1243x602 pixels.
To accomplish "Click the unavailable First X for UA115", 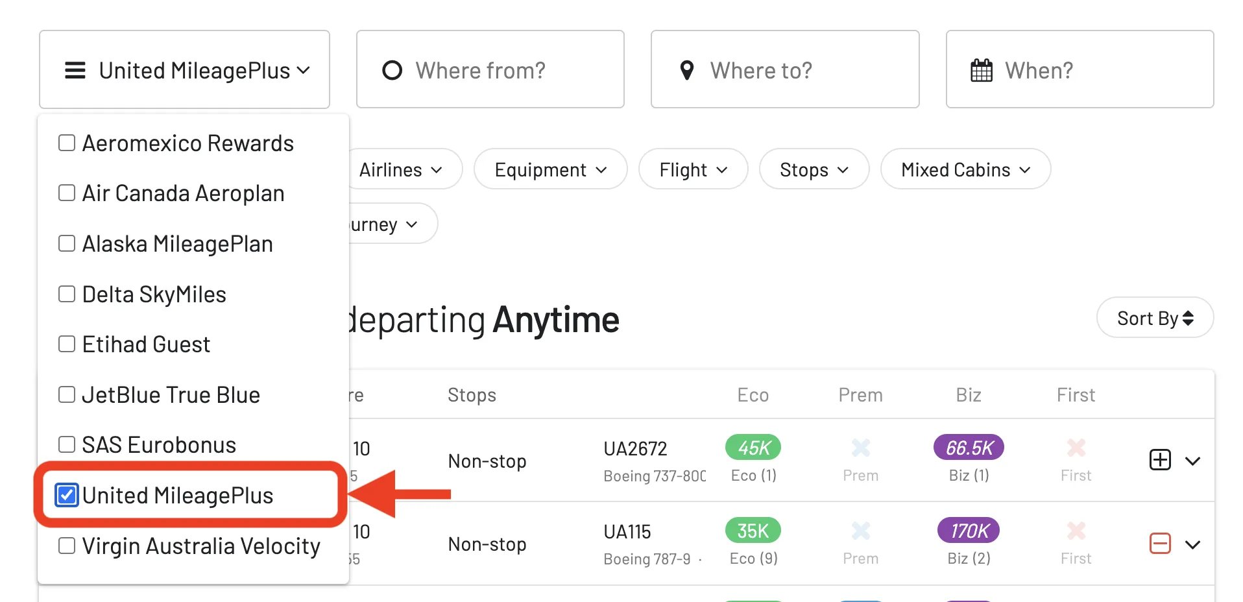I will (x=1076, y=531).
